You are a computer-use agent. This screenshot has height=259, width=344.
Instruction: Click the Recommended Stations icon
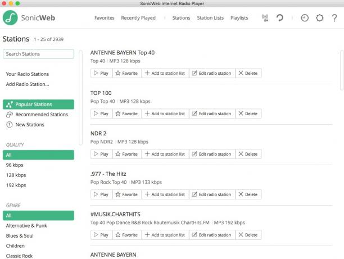9,115
